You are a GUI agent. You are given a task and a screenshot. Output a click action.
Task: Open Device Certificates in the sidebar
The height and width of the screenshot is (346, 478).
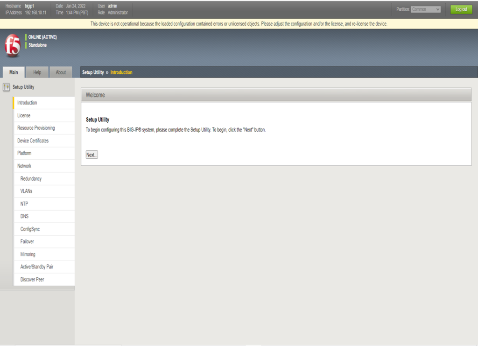(33, 141)
